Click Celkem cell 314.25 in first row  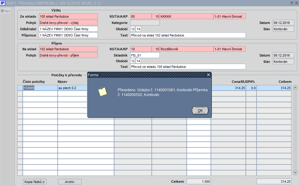pos(274,88)
